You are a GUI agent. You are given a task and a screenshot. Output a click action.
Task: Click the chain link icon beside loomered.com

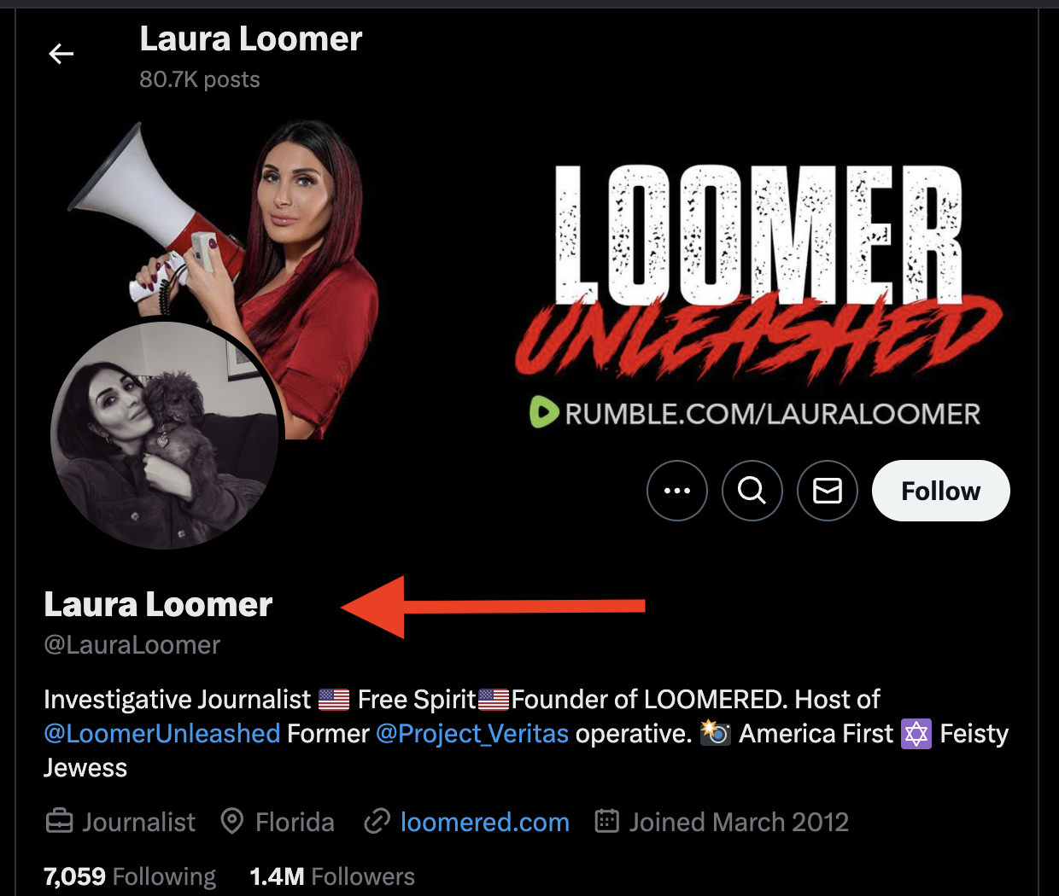pos(377,822)
